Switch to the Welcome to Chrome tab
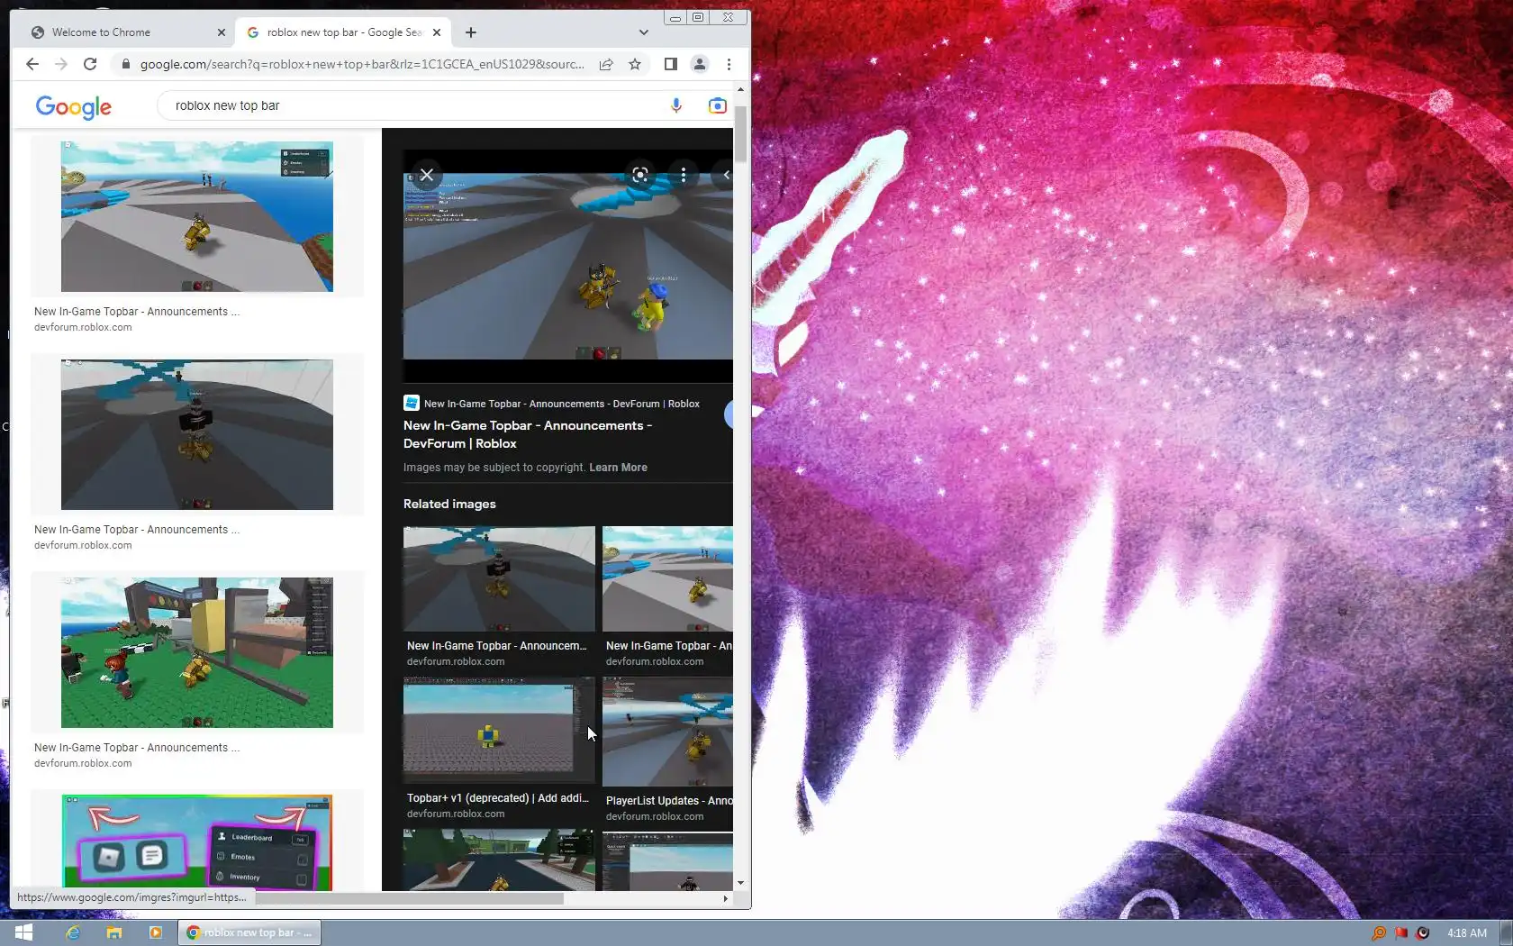The width and height of the screenshot is (1513, 946). click(x=126, y=32)
